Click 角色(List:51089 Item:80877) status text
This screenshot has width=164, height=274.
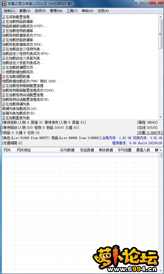click(x=26, y=138)
